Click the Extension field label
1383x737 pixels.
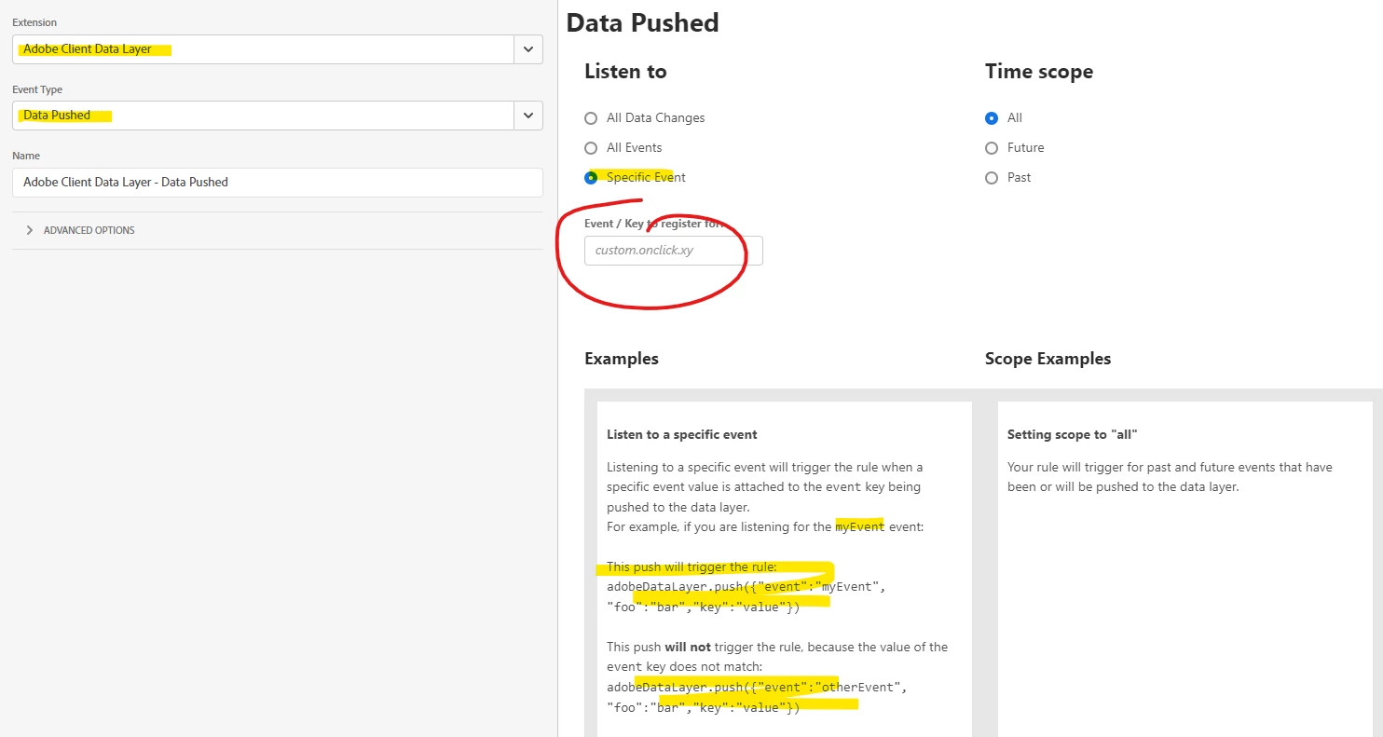[34, 22]
